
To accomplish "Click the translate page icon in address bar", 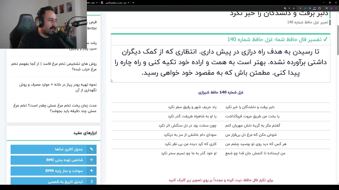I will pyautogui.click(x=285, y=8).
